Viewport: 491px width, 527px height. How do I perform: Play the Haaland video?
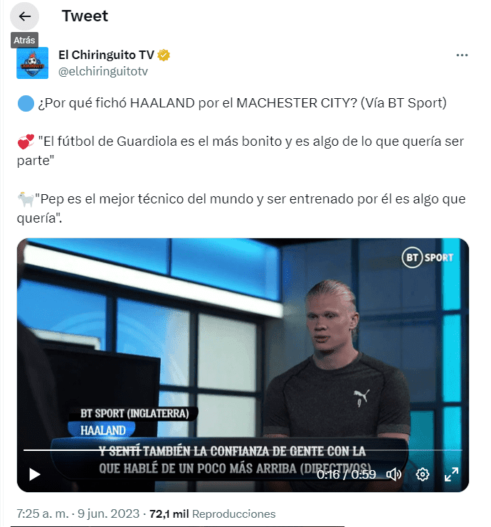point(34,474)
